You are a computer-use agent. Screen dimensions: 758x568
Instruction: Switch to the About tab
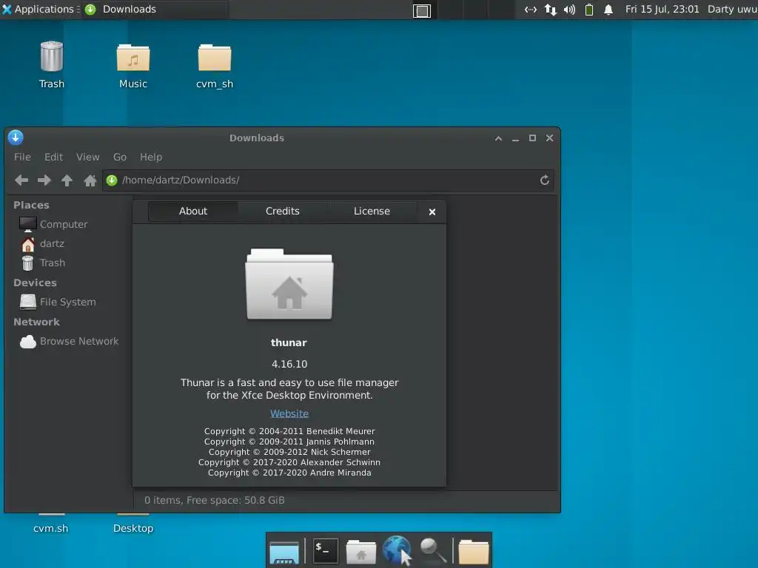[193, 211]
